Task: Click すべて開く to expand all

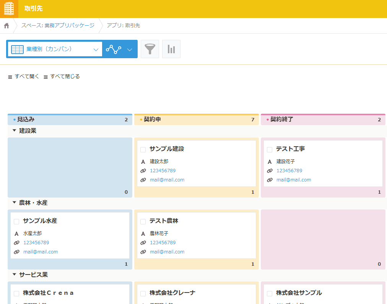Action: coord(24,77)
